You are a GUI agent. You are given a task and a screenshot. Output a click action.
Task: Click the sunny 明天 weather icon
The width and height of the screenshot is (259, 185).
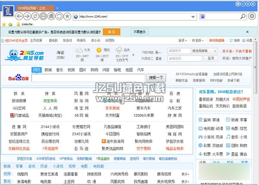point(99,50)
